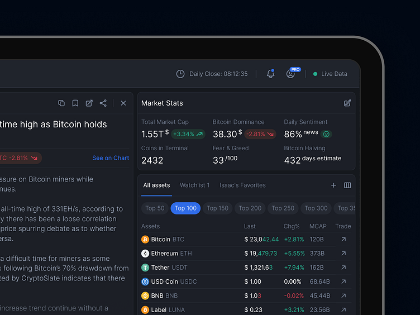The height and width of the screenshot is (315, 420).
Task: Select the USD Coin USDC row name
Action: pos(174,281)
